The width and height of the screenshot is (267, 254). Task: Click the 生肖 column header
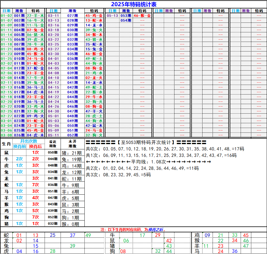pyautogui.click(x=6, y=144)
